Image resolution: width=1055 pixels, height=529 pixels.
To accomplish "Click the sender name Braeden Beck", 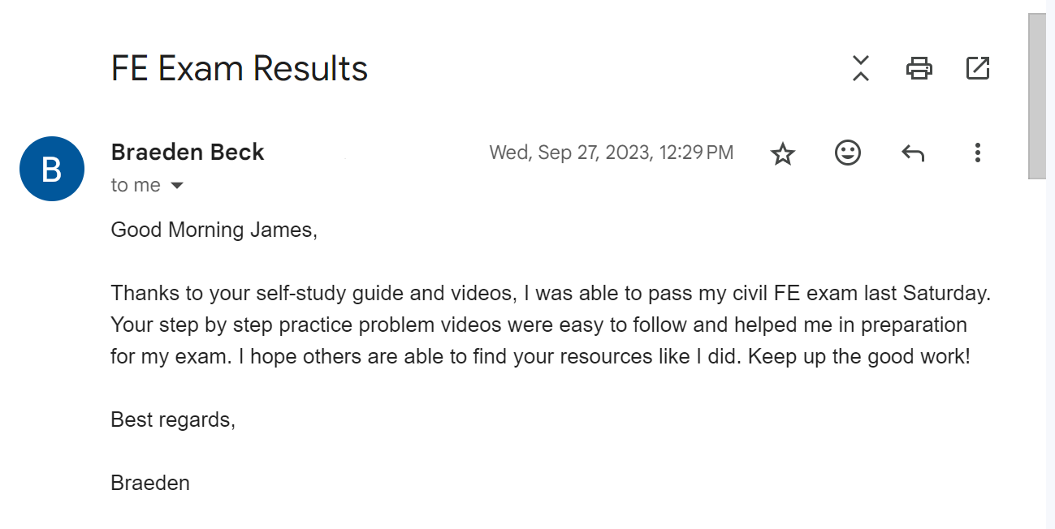I will coord(188,152).
